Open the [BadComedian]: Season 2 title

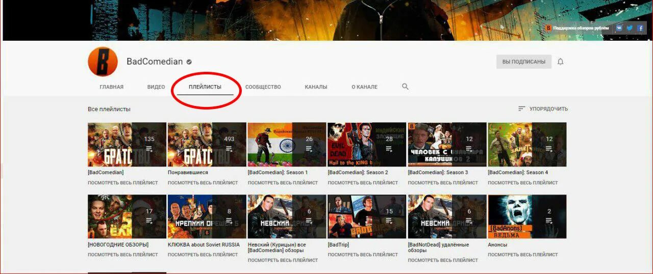(x=358, y=173)
